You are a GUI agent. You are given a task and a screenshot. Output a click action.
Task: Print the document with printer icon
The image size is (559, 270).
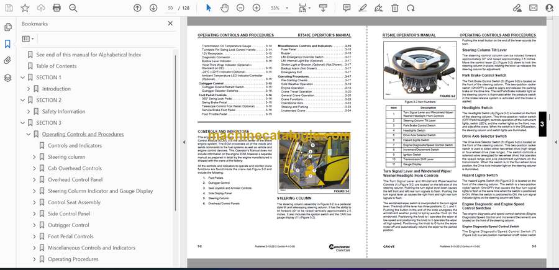tap(57, 8)
